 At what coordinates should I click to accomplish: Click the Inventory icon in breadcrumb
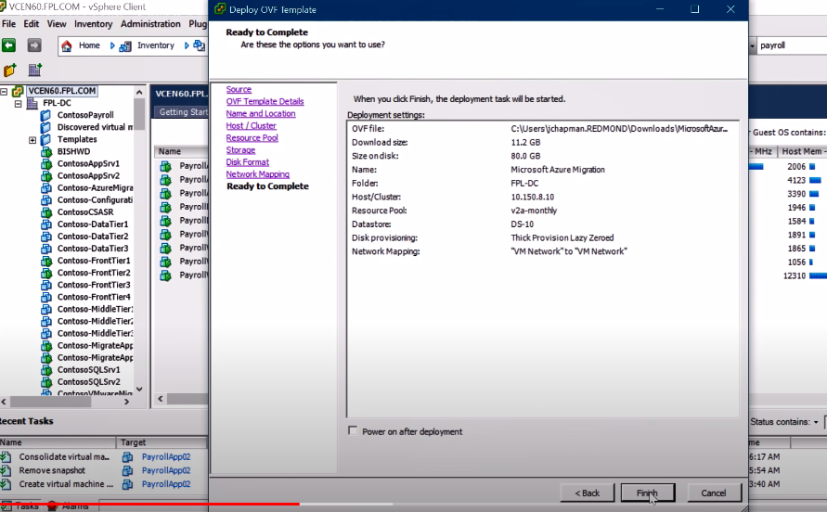click(125, 46)
